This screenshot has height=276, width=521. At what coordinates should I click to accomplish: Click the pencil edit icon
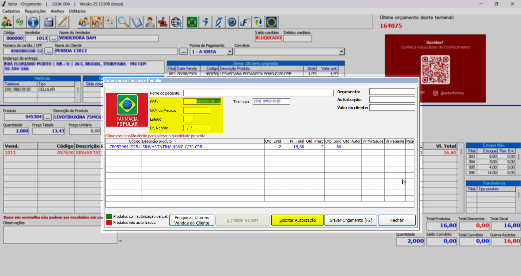pos(62,22)
